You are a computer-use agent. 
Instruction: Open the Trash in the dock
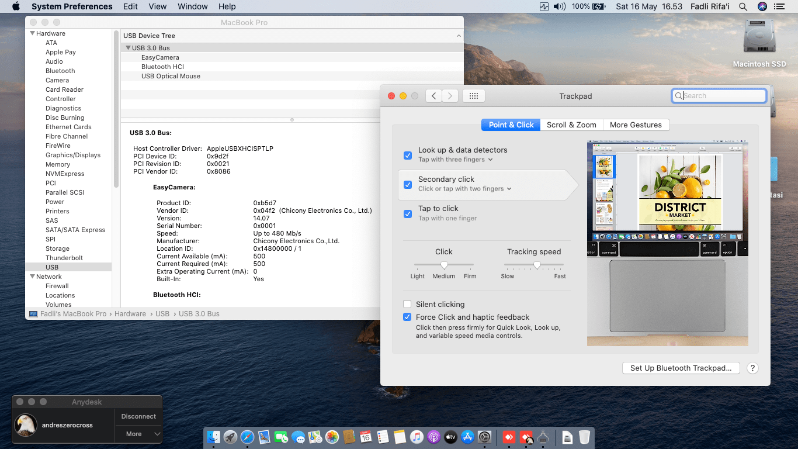584,437
